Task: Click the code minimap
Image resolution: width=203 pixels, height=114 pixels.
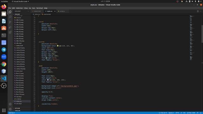Action: tap(192, 37)
